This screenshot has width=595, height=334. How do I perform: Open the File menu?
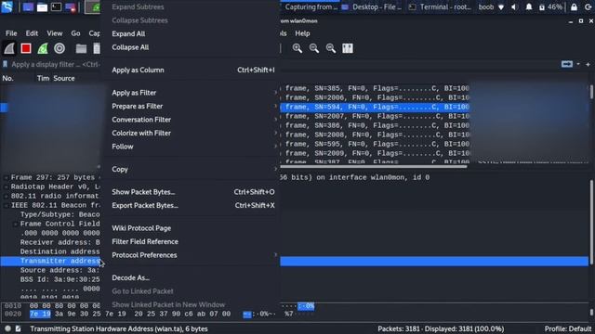point(11,33)
